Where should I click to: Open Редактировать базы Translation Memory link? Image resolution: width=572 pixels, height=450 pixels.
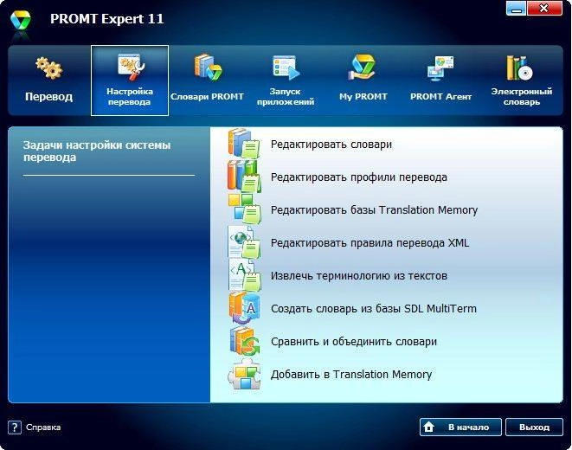375,210
